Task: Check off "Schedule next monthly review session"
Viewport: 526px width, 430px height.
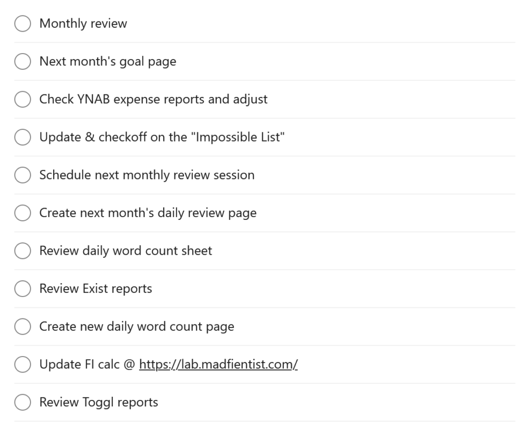Action: (22, 175)
